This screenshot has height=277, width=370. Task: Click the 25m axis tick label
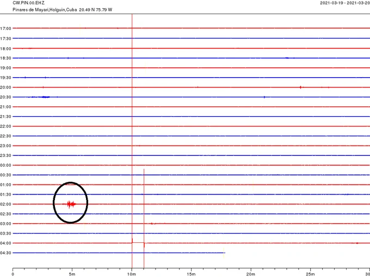pyautogui.click(x=310, y=274)
